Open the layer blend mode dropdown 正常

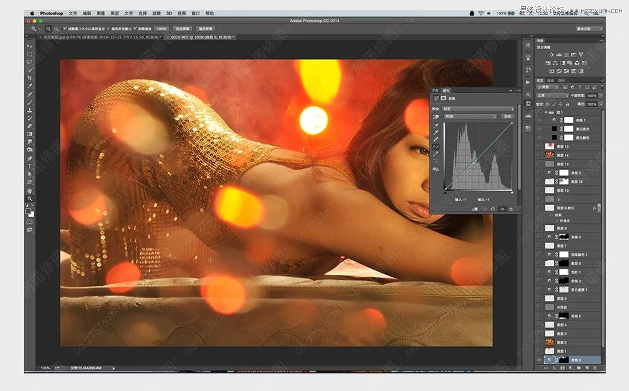click(552, 95)
